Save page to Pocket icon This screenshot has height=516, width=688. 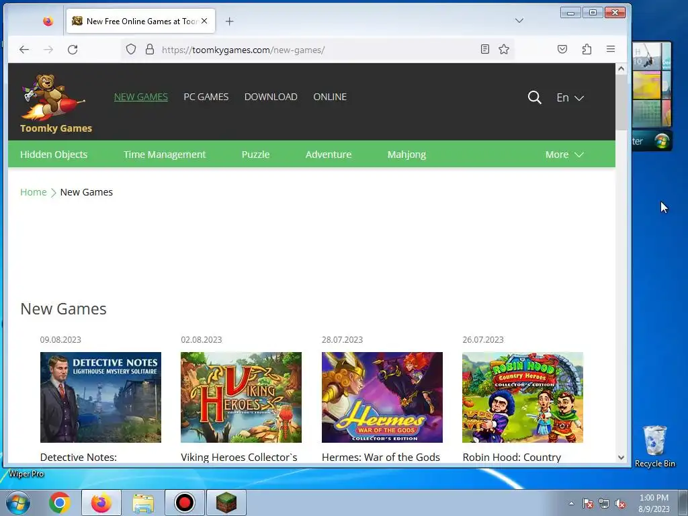coord(562,49)
